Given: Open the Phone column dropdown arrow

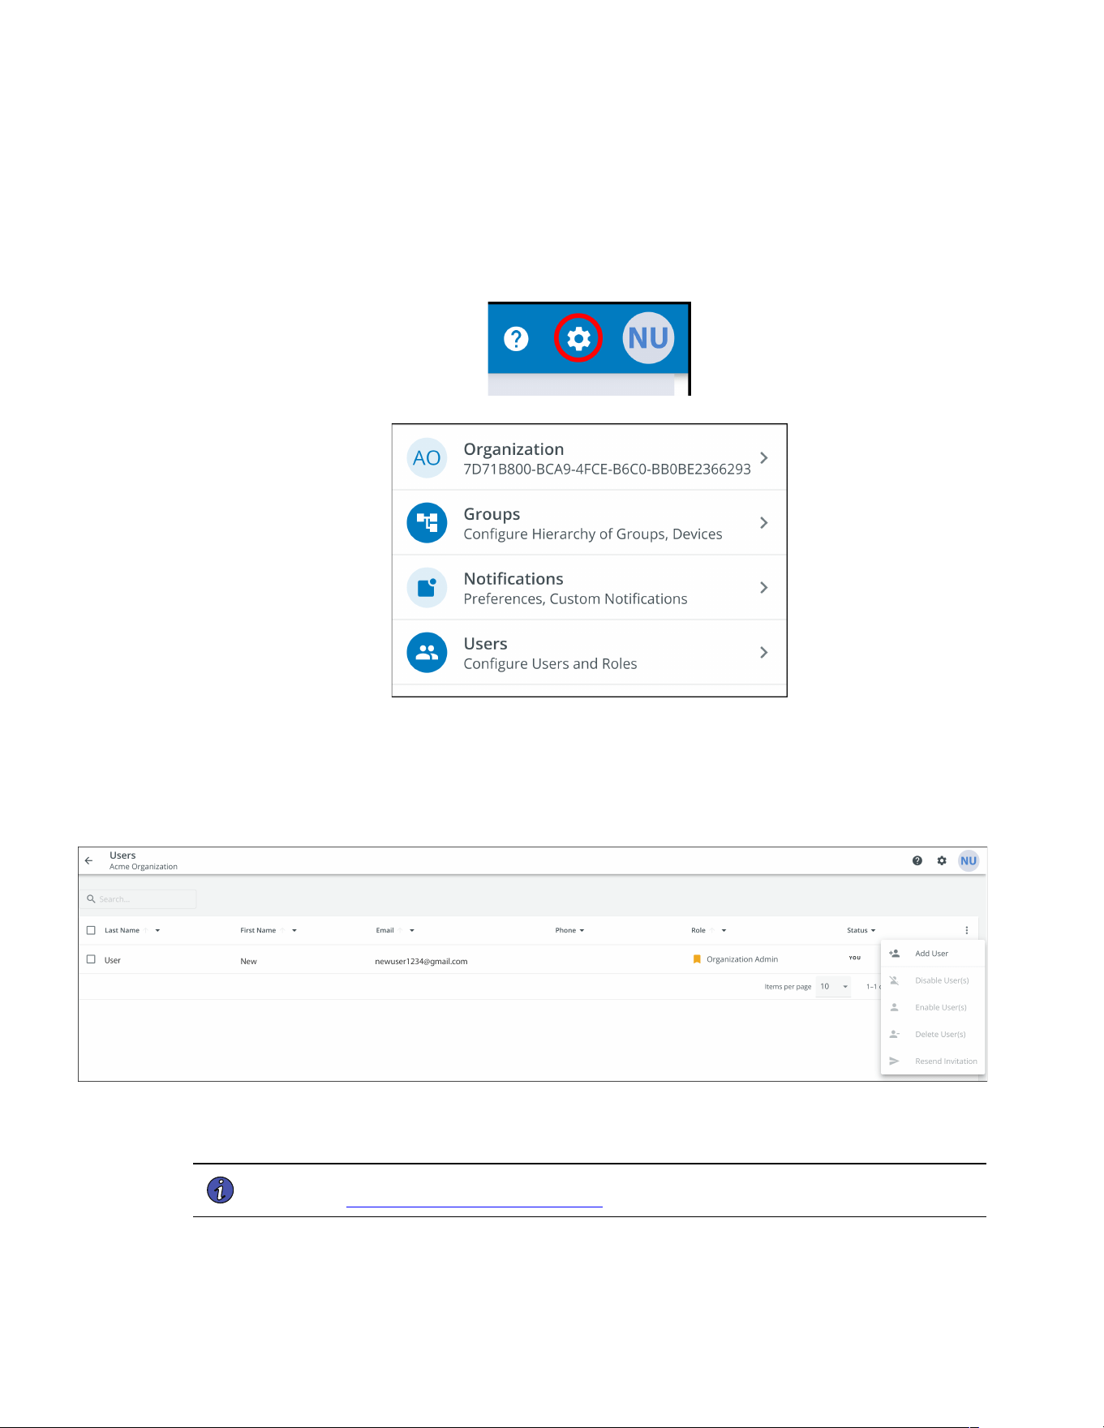Looking at the screenshot, I should [x=582, y=930].
